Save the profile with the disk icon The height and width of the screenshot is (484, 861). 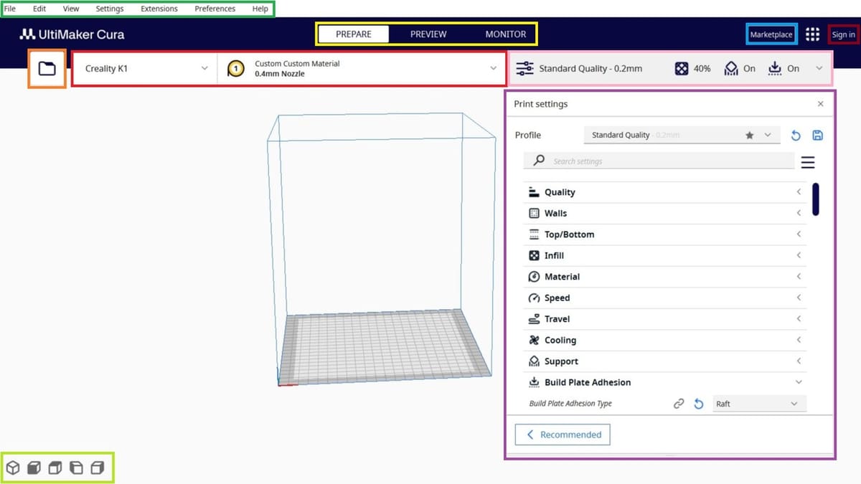tap(818, 135)
